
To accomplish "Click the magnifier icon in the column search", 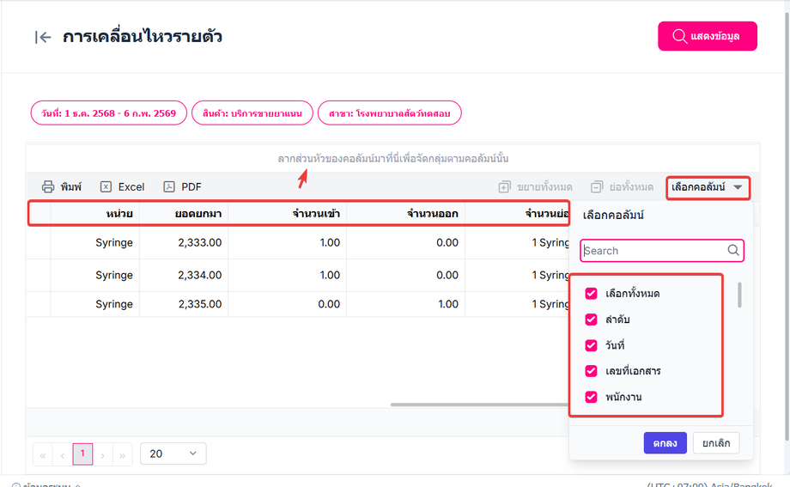I will [x=733, y=251].
